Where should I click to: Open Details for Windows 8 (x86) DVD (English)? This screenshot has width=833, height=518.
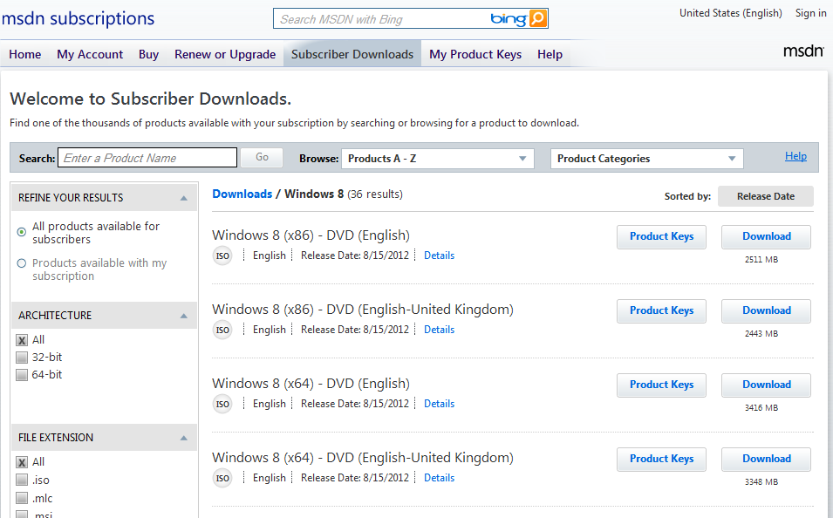coord(440,256)
